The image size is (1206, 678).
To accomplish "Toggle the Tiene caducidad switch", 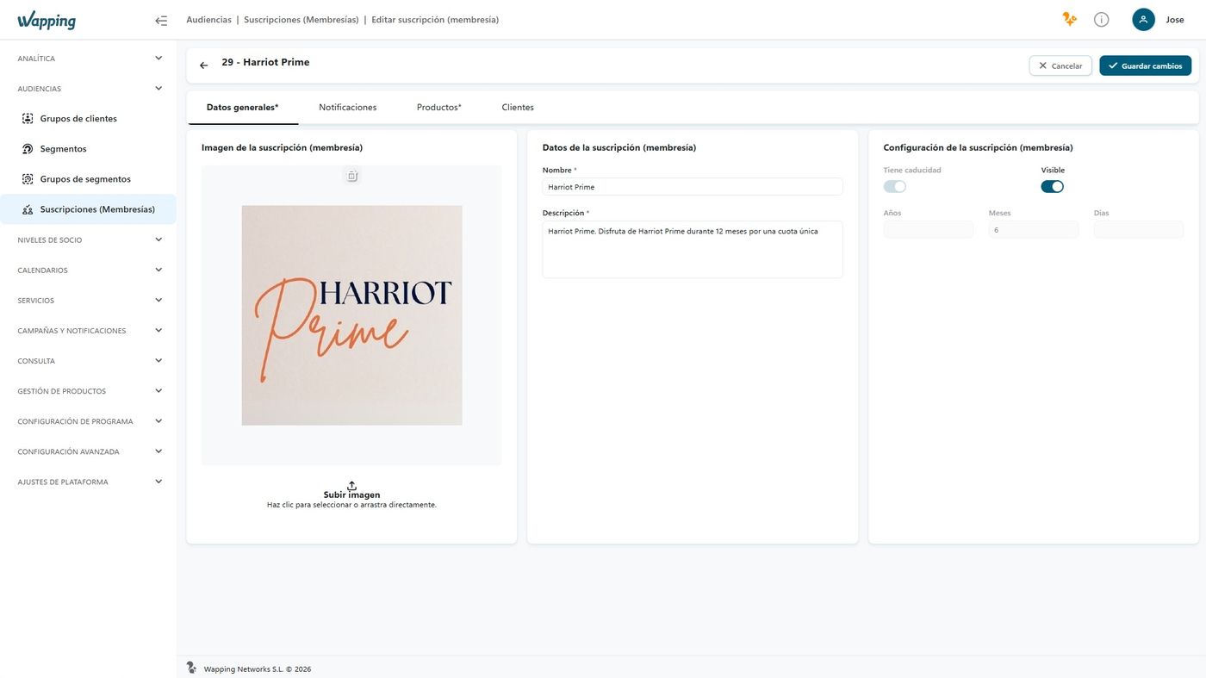I will [x=895, y=186].
